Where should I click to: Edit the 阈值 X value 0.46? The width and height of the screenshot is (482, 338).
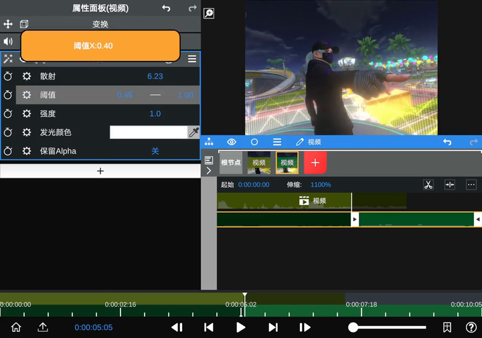coord(125,95)
